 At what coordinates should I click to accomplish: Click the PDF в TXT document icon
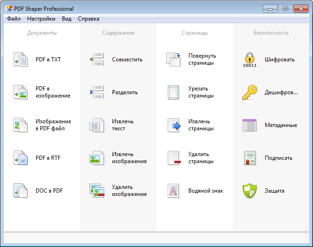tap(21, 60)
